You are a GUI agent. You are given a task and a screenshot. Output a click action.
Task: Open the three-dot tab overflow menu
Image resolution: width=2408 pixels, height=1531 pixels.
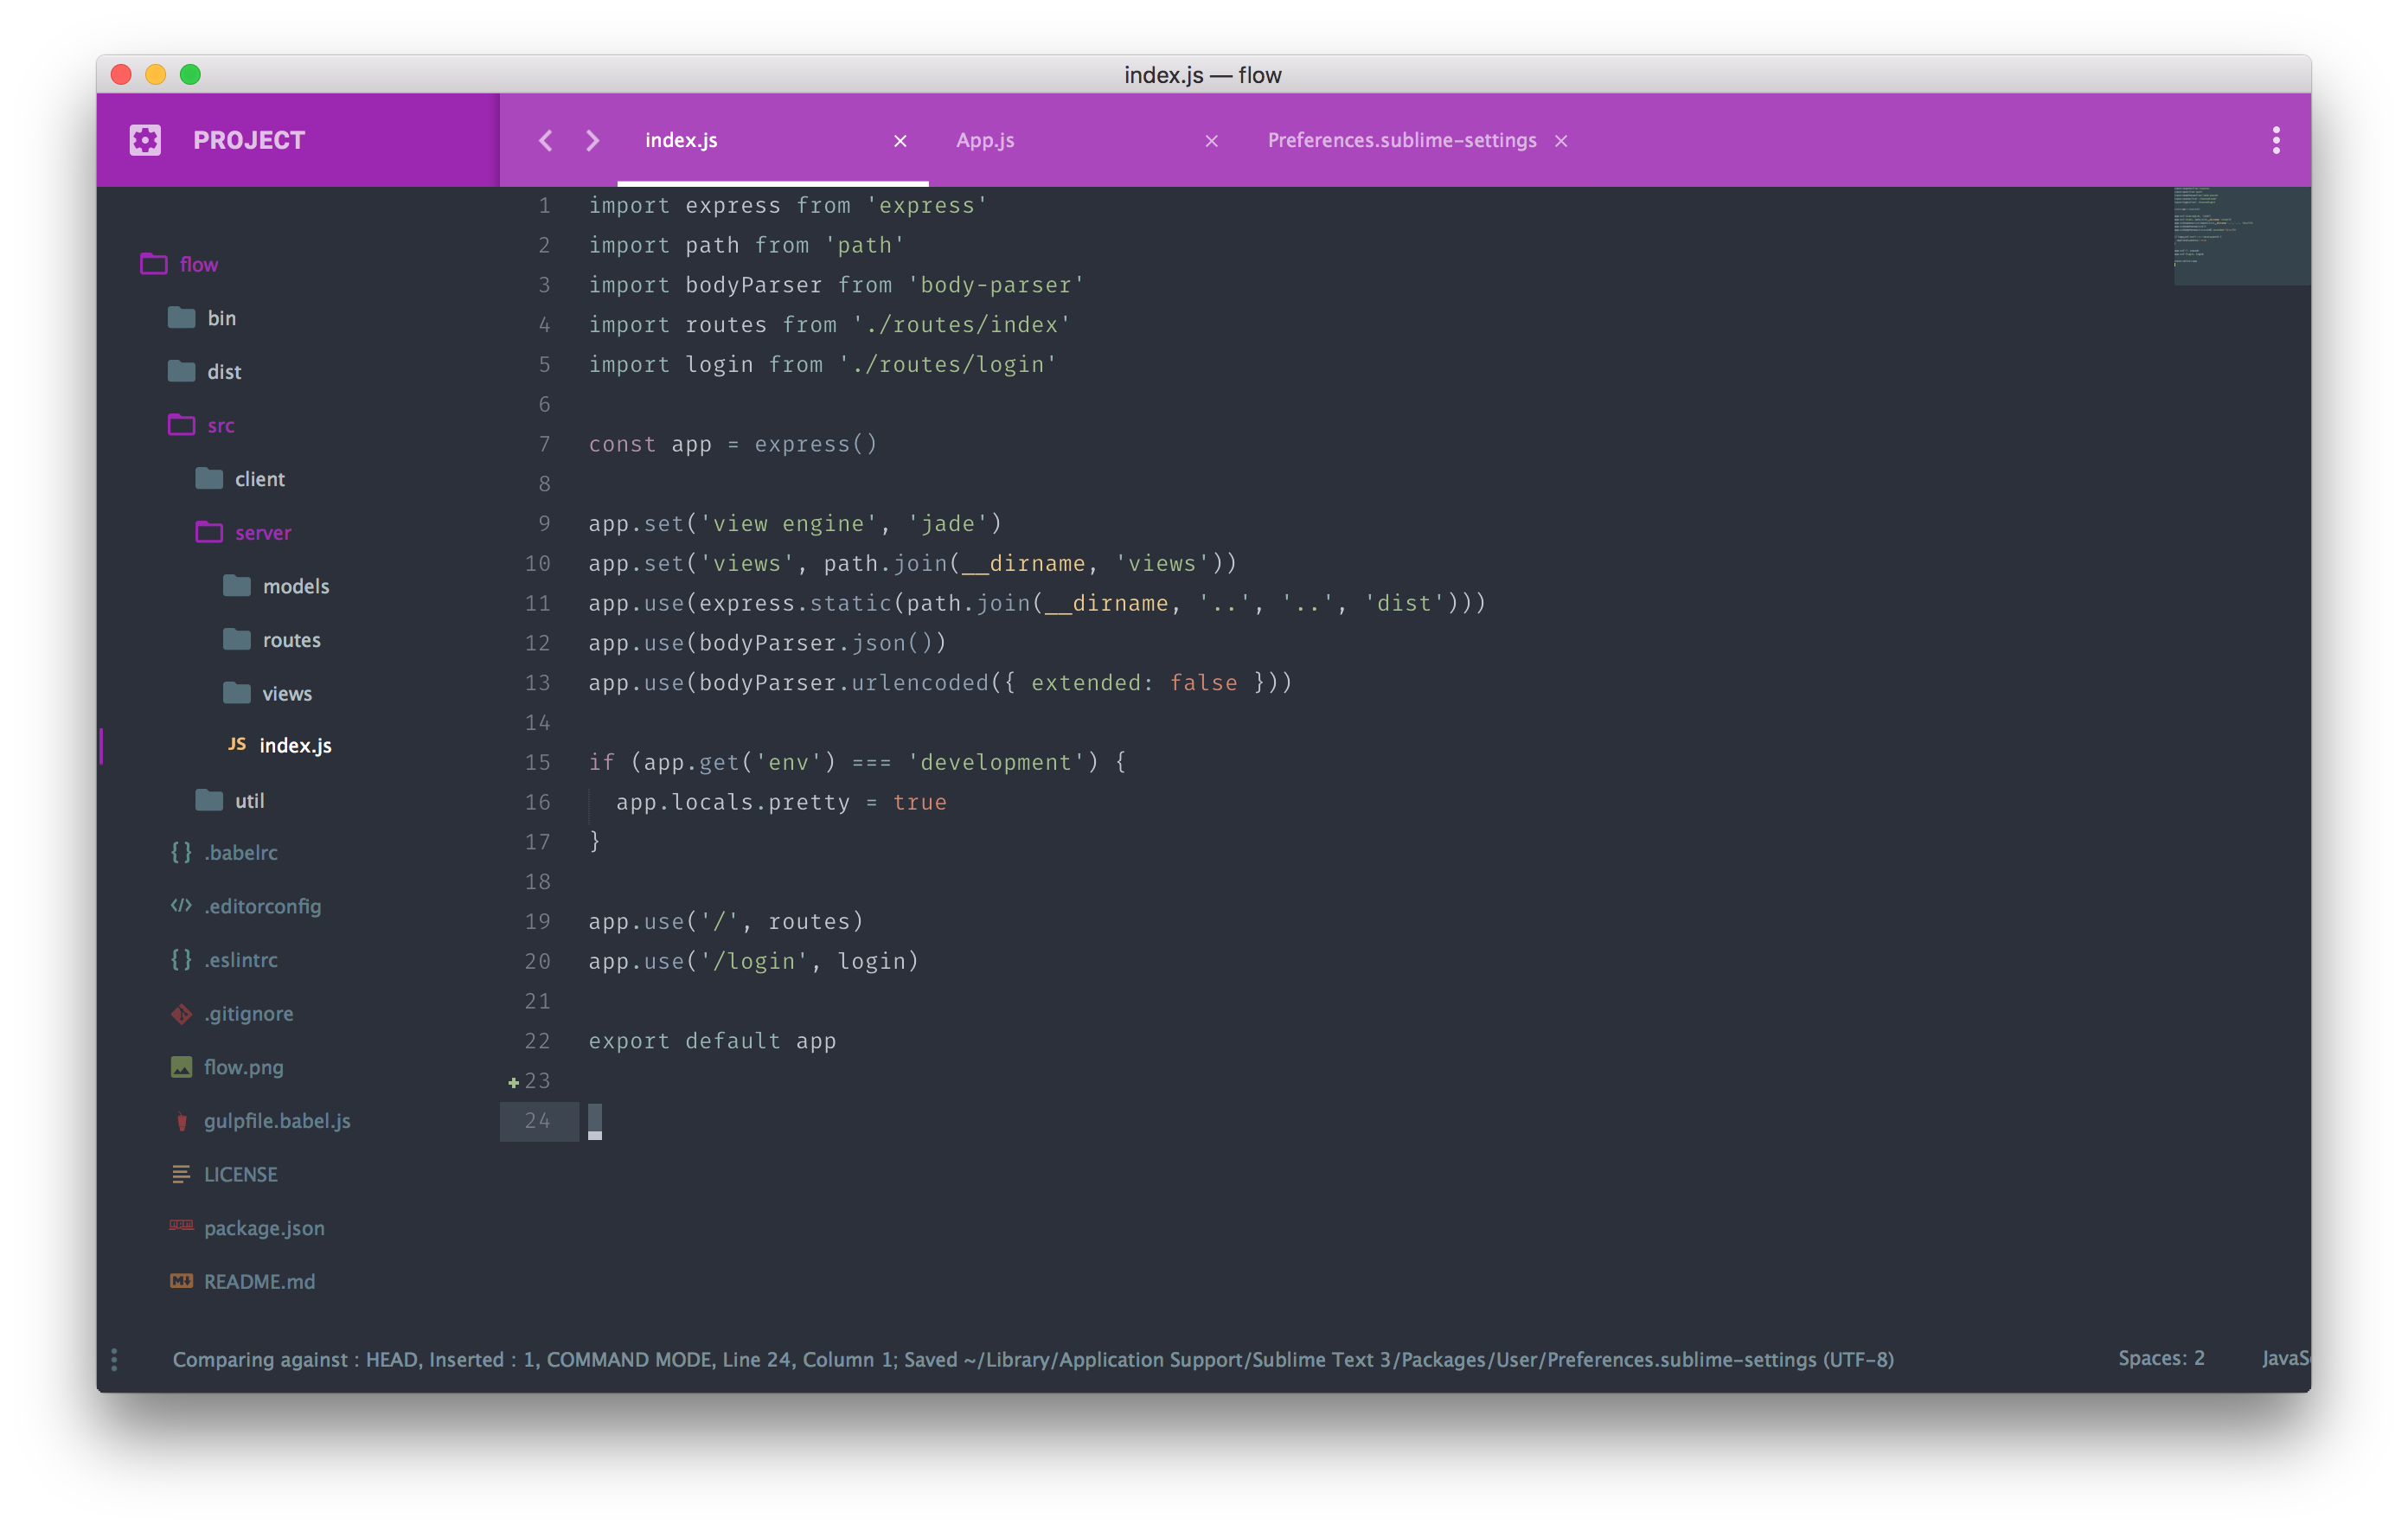[2275, 140]
